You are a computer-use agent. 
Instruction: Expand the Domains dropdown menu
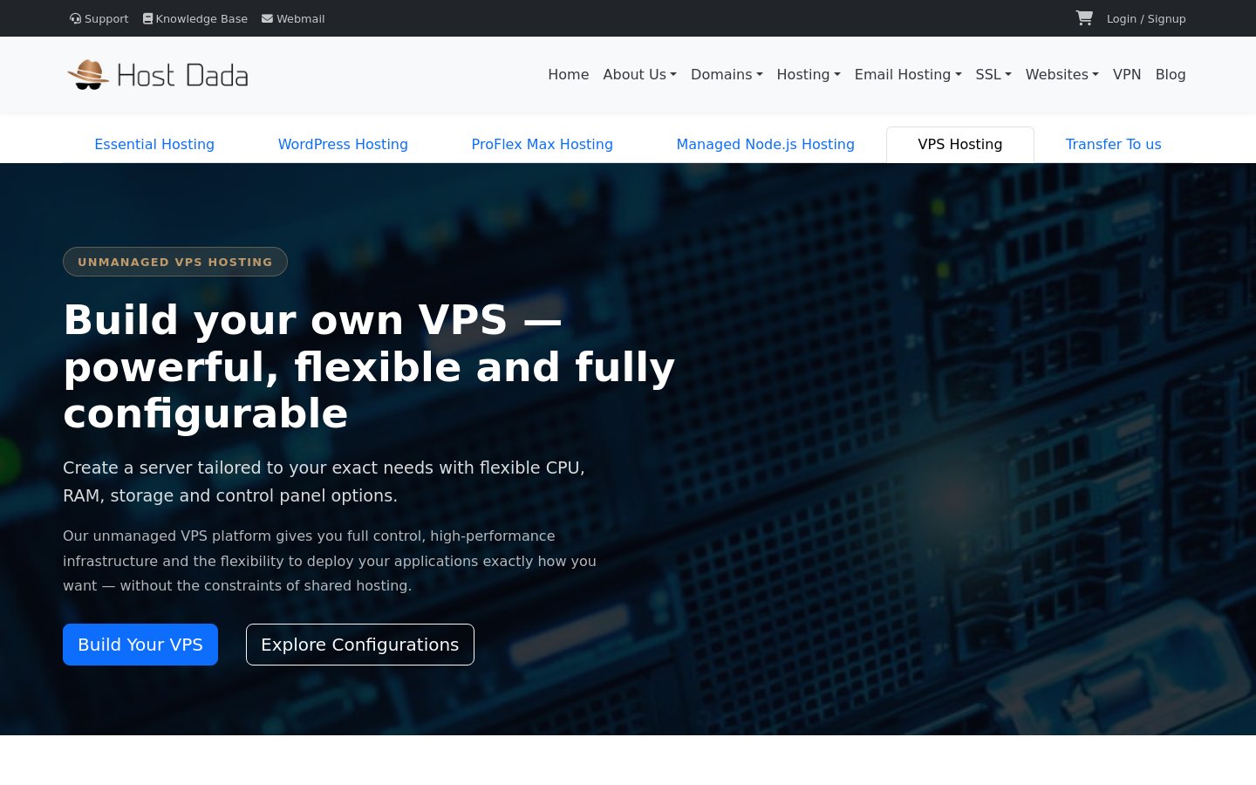[727, 74]
